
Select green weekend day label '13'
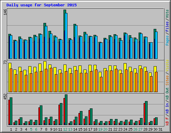pos(70,129)
